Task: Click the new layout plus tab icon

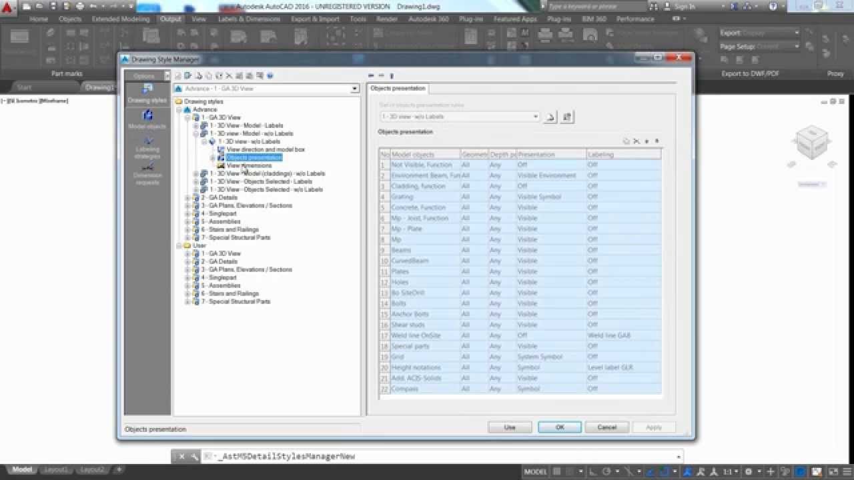Action: [119, 470]
